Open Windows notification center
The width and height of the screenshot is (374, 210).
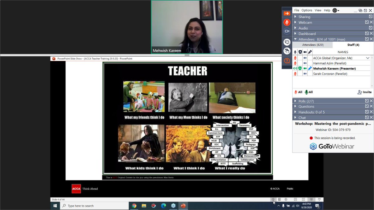tap(317, 206)
